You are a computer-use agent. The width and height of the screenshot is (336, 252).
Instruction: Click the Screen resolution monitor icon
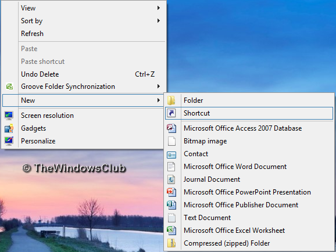9,116
